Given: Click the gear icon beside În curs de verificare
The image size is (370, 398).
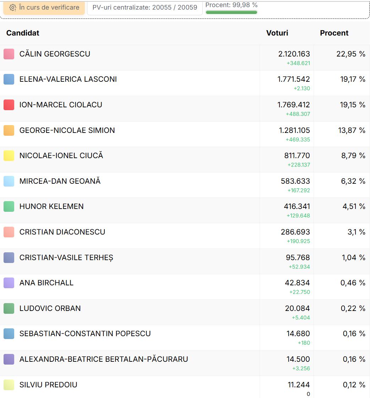Looking at the screenshot, I should (x=13, y=7).
